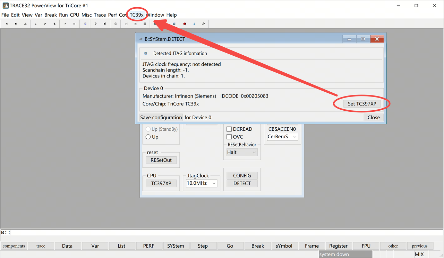Click the checkmark-shaped toolbar icon
The image size is (444, 258).
pos(45,24)
